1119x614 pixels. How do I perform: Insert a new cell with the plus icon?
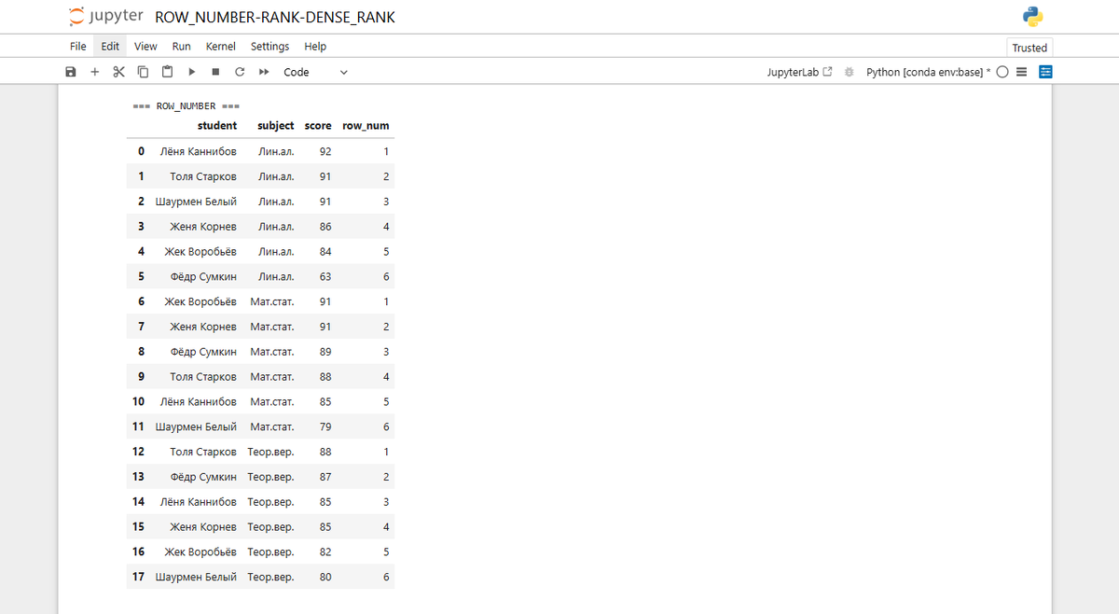pyautogui.click(x=94, y=72)
